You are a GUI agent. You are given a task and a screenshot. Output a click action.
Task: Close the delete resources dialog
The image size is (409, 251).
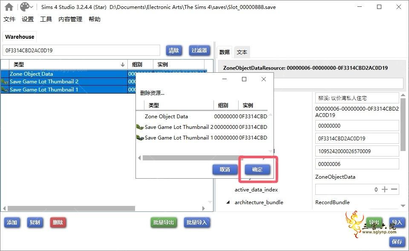pos(264,79)
